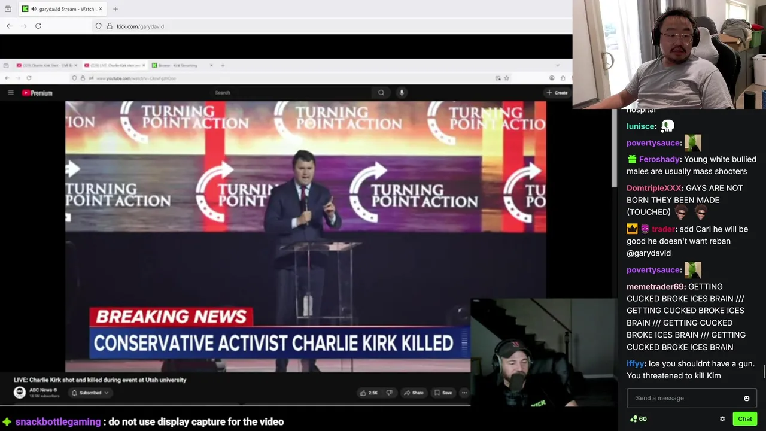Open more actions three-dot menu under video

click(464, 393)
